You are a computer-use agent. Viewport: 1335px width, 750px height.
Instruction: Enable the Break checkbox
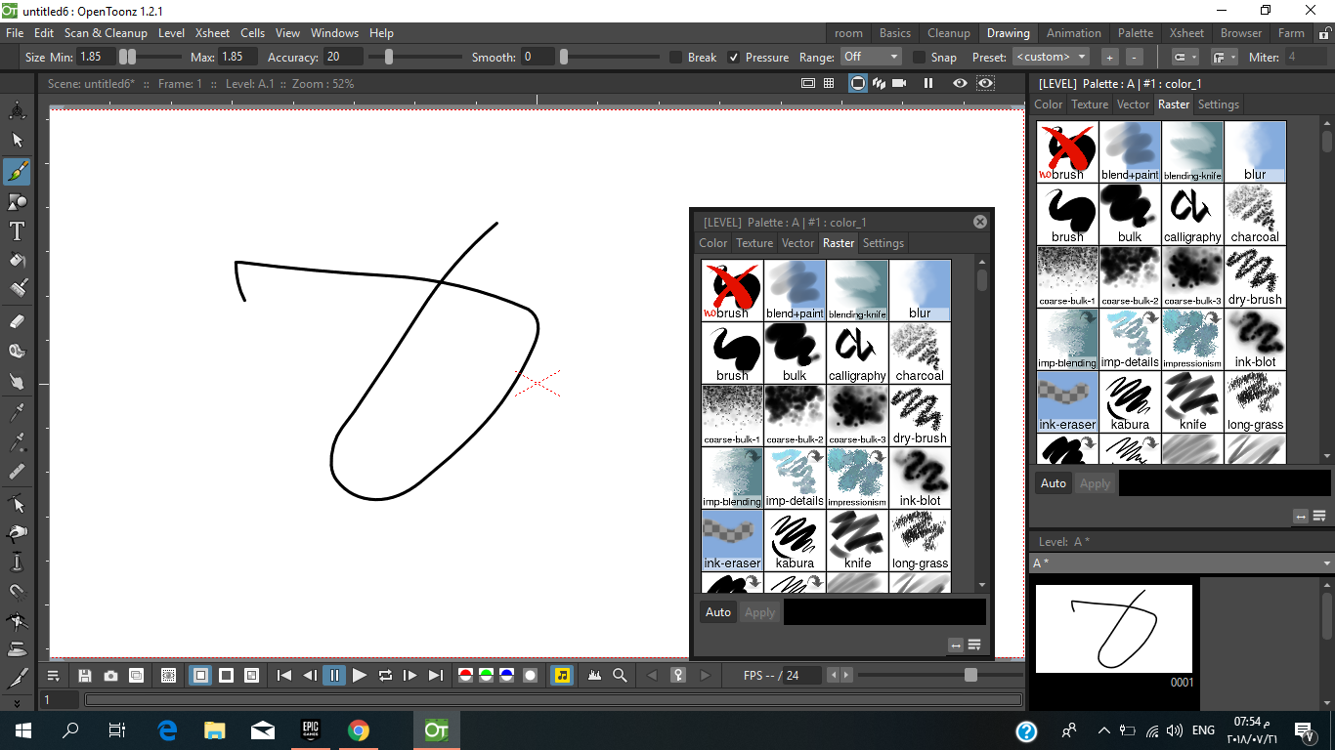point(673,57)
